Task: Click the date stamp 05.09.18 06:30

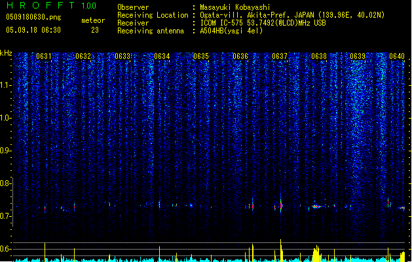Action: (33, 30)
